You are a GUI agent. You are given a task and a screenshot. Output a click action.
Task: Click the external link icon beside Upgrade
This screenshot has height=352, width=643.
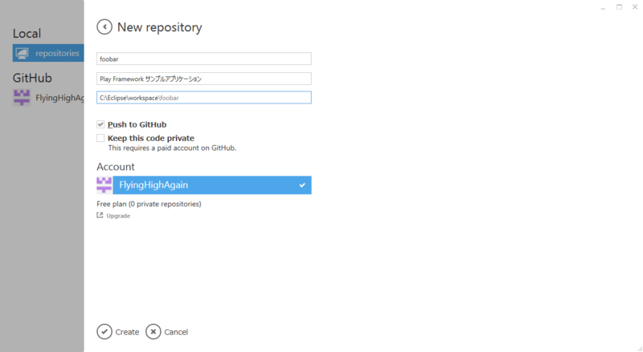coord(100,216)
